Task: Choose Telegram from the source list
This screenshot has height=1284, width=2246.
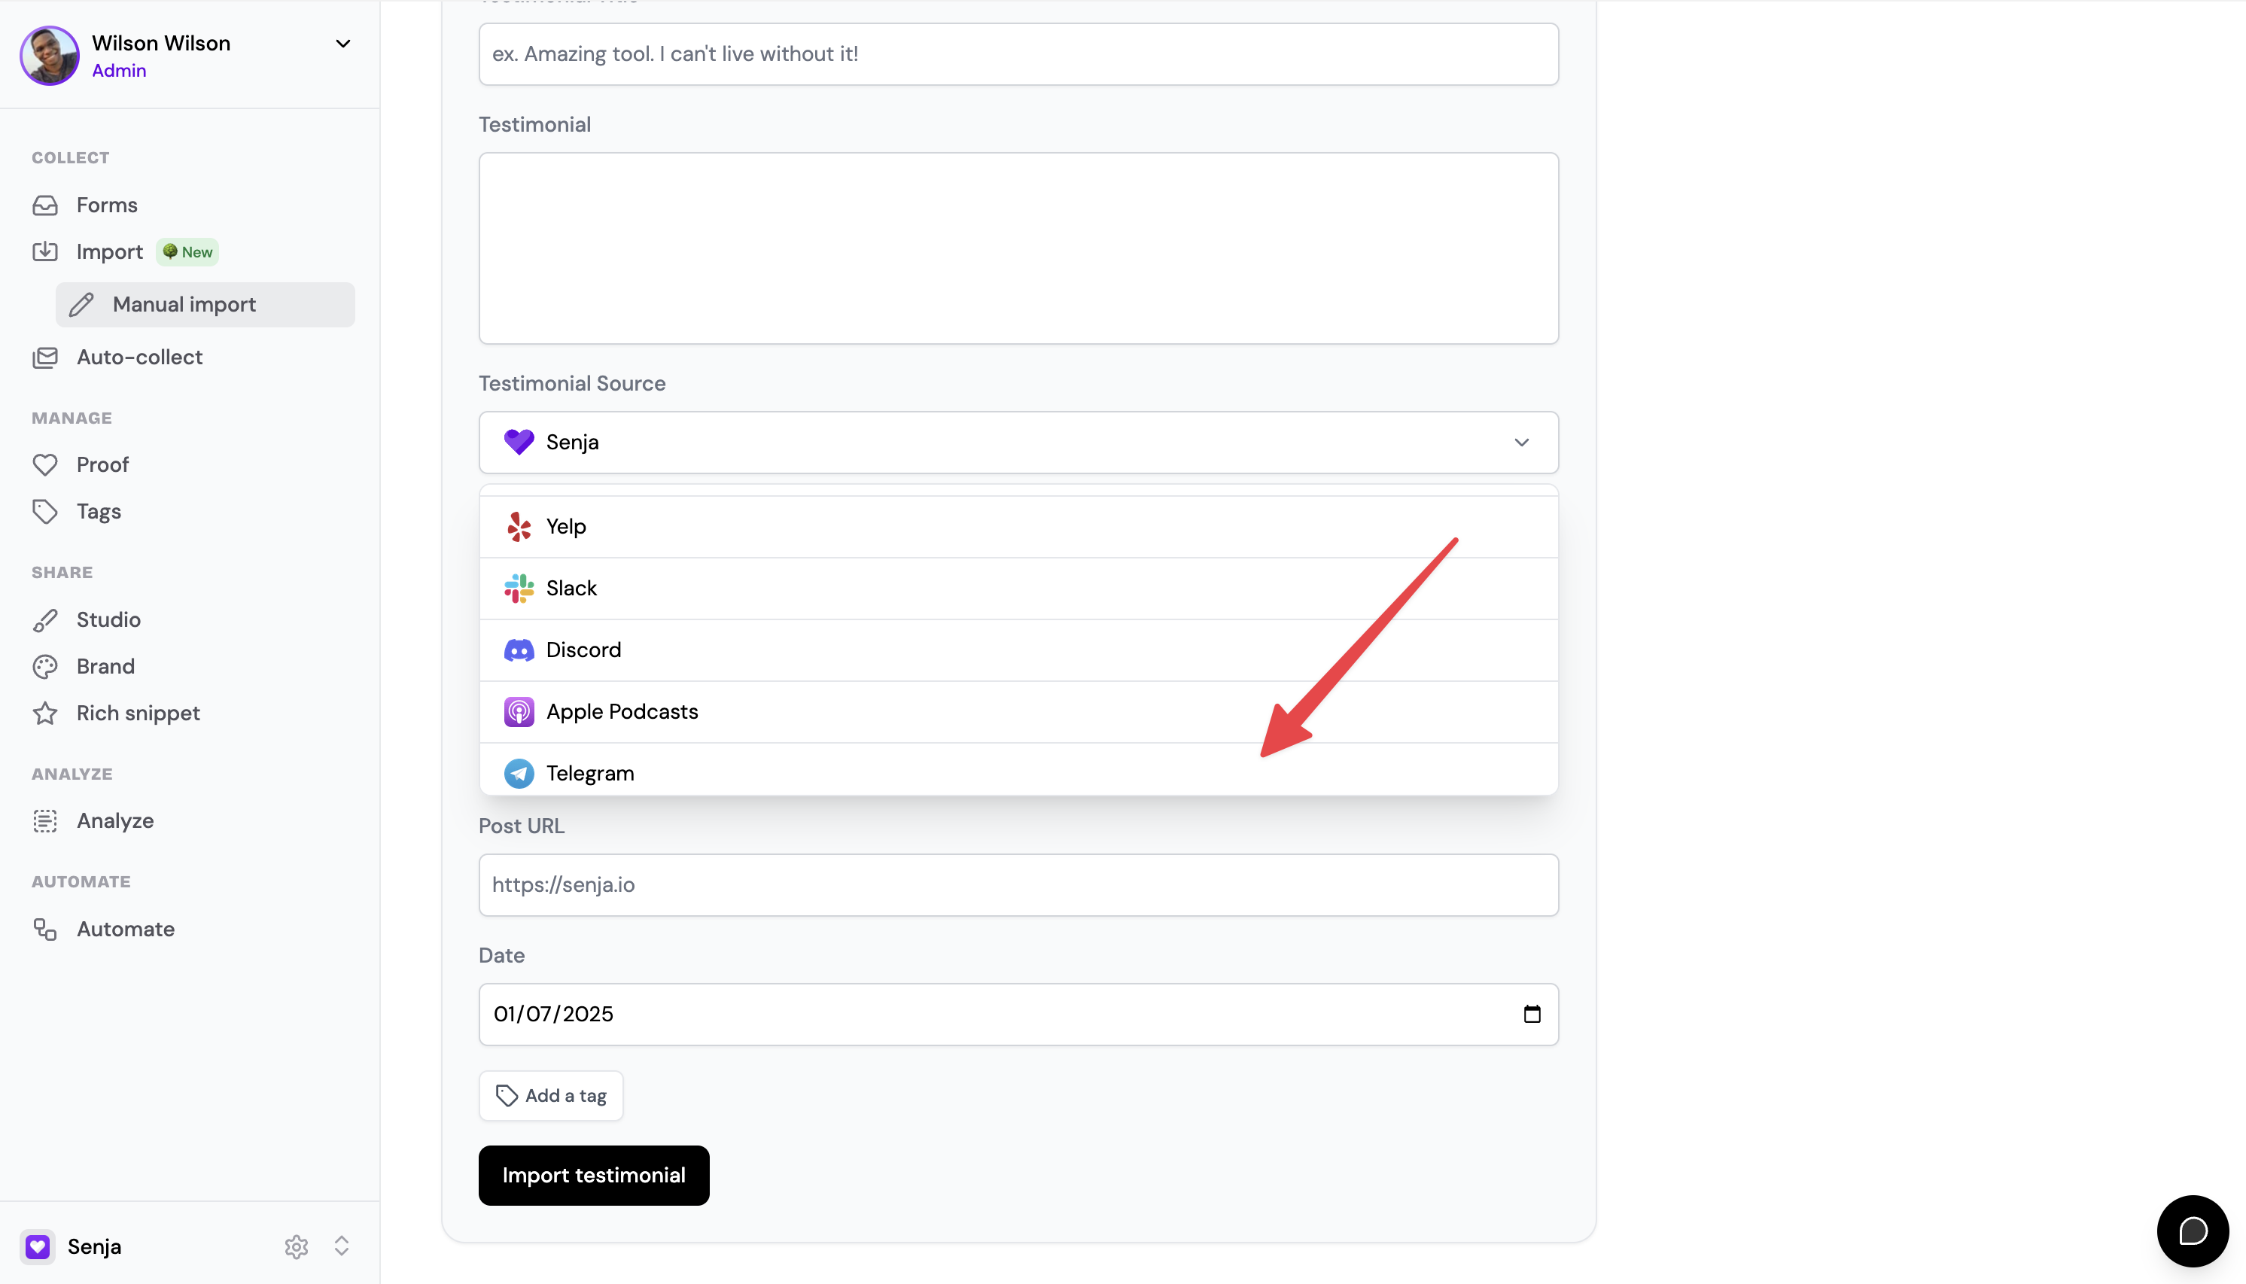Action: 1018,769
